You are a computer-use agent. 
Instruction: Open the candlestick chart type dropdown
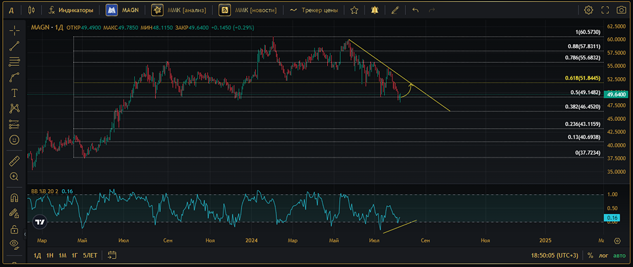coord(32,10)
